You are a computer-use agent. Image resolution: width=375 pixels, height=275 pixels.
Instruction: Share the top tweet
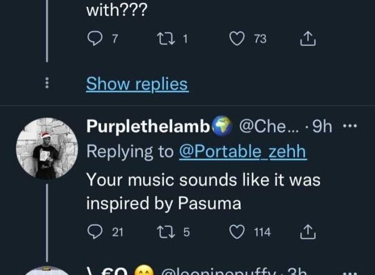[x=307, y=39]
